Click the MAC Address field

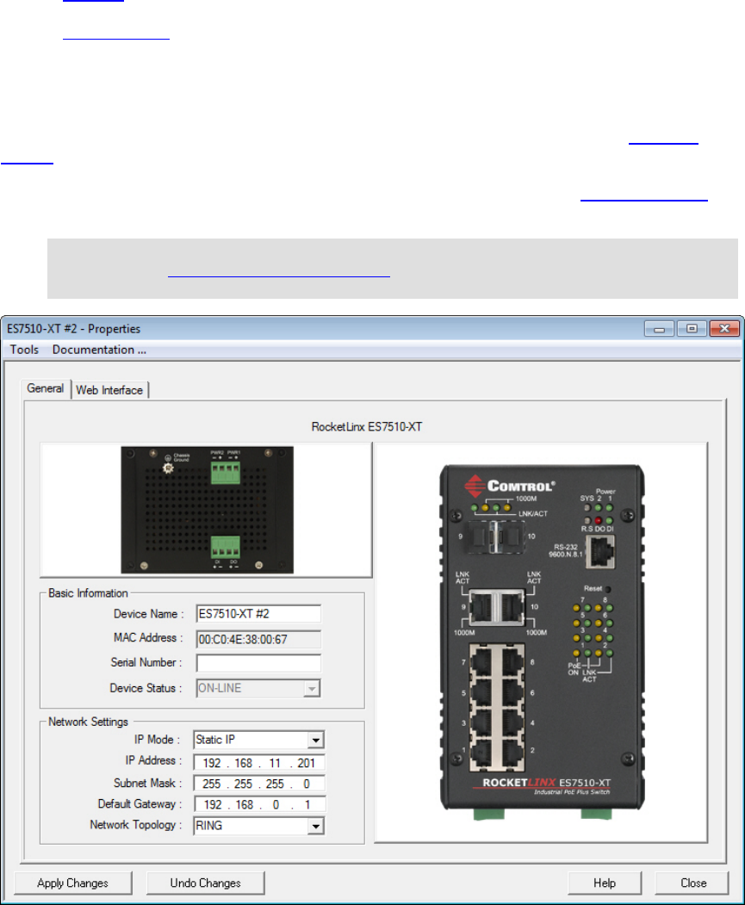(258, 639)
